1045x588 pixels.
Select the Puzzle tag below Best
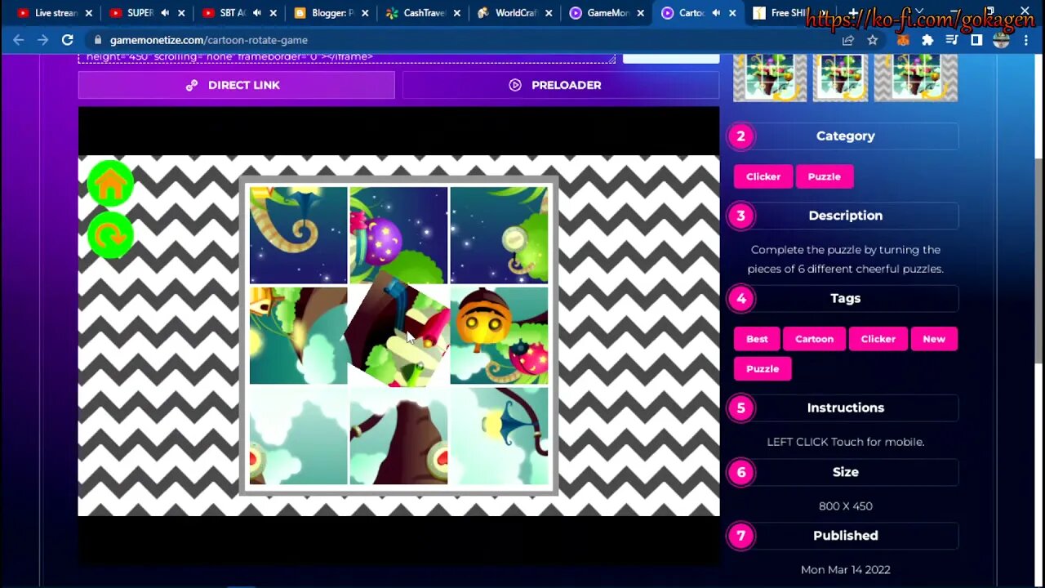coord(763,368)
